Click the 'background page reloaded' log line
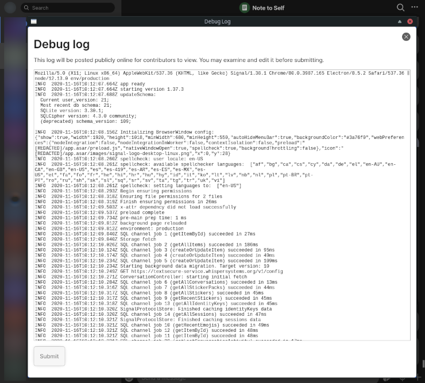Viewport: 425px width, 383px height. (x=110, y=223)
